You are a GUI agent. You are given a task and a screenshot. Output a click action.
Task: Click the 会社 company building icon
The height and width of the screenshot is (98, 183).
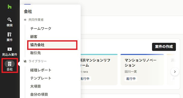click(10, 64)
